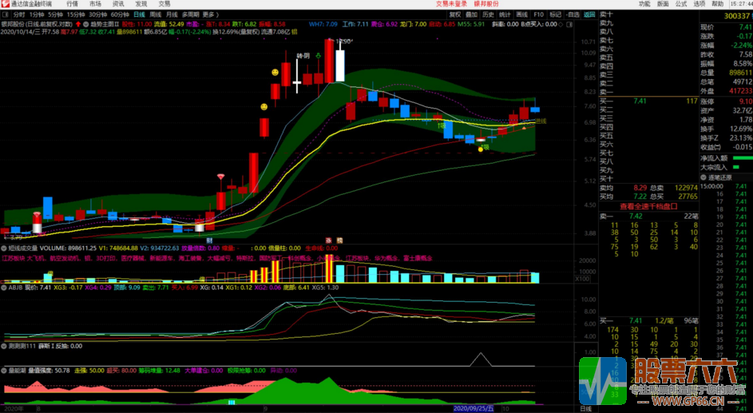Toggle the 复权 price adjustment button
Image resolution: width=753 pixels, height=413 pixels.
[x=455, y=14]
